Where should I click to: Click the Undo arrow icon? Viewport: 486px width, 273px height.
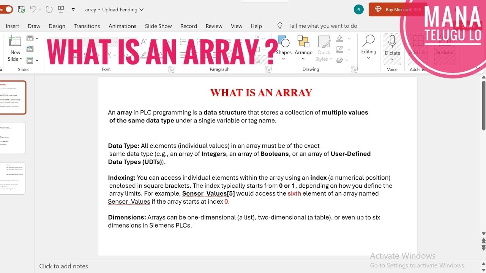pyautogui.click(x=33, y=9)
